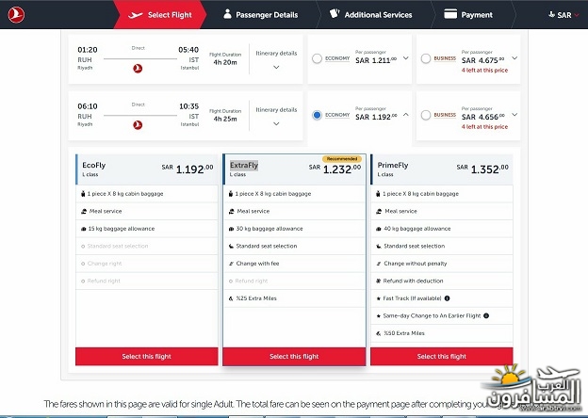Select Economy radio for 06:10 flight
The image size is (588, 418).
[x=317, y=115]
